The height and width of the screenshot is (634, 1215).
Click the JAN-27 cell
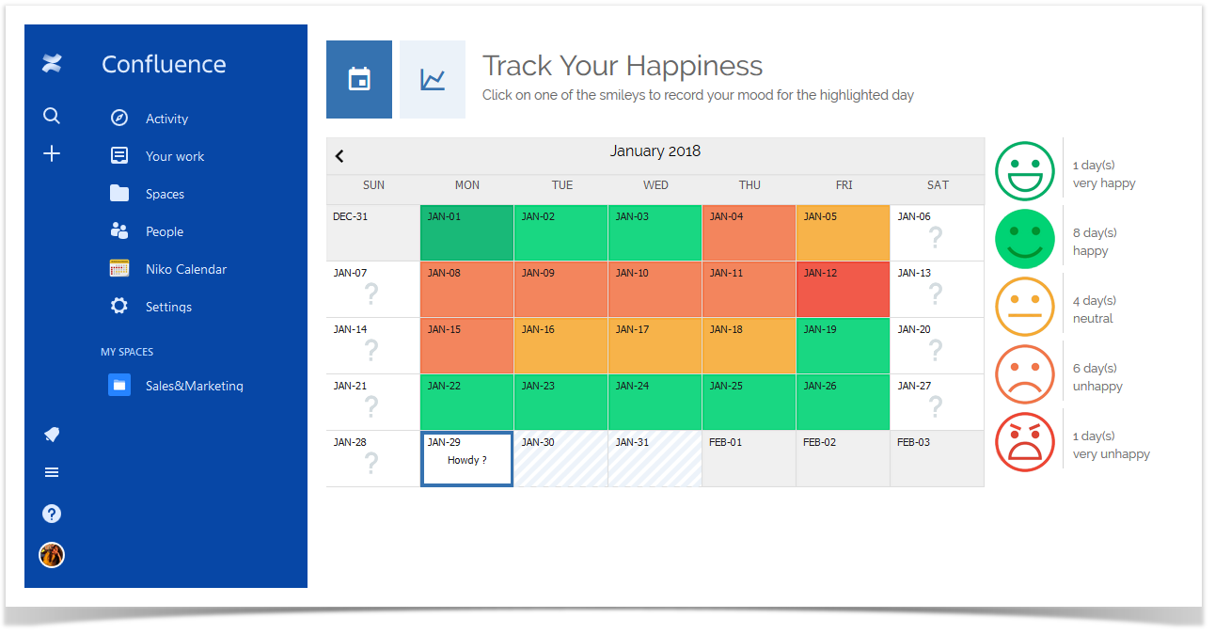click(938, 403)
